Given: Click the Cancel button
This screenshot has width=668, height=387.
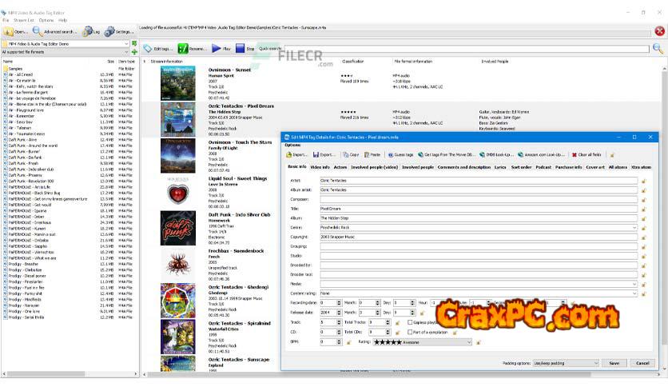Looking at the screenshot, I should (641, 362).
